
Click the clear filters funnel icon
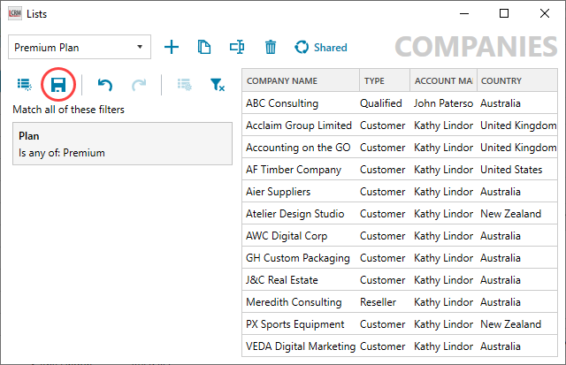click(x=217, y=85)
